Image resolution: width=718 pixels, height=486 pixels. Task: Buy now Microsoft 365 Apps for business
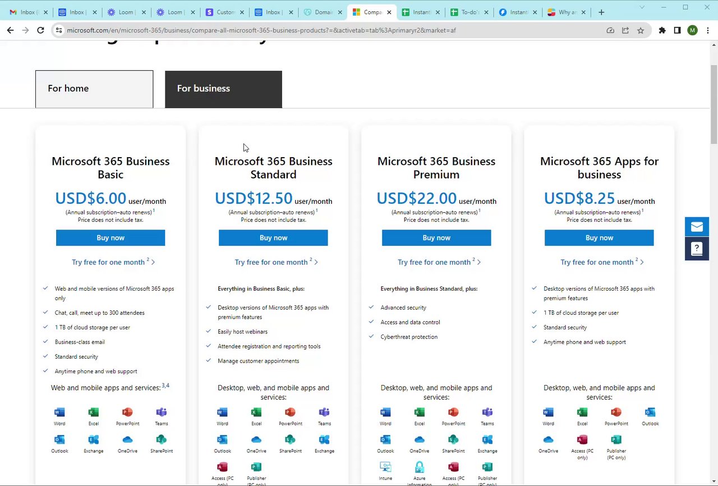click(x=599, y=238)
